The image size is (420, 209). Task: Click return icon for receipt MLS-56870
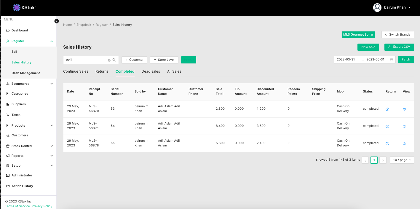[x=387, y=109]
